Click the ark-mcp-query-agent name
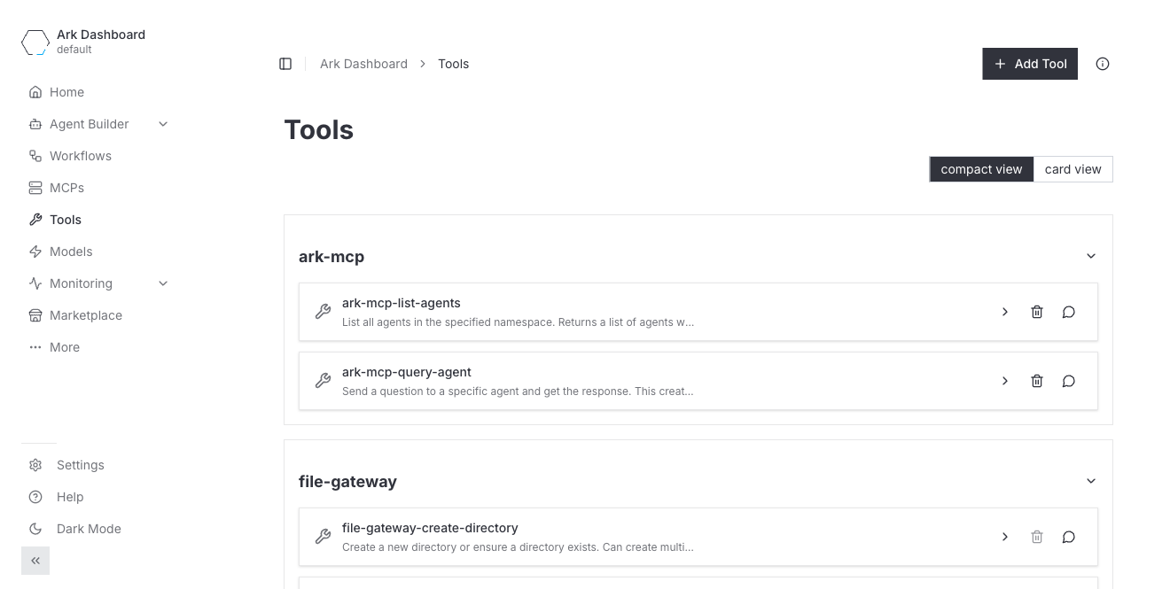This screenshot has height=589, width=1170. pyautogui.click(x=407, y=372)
